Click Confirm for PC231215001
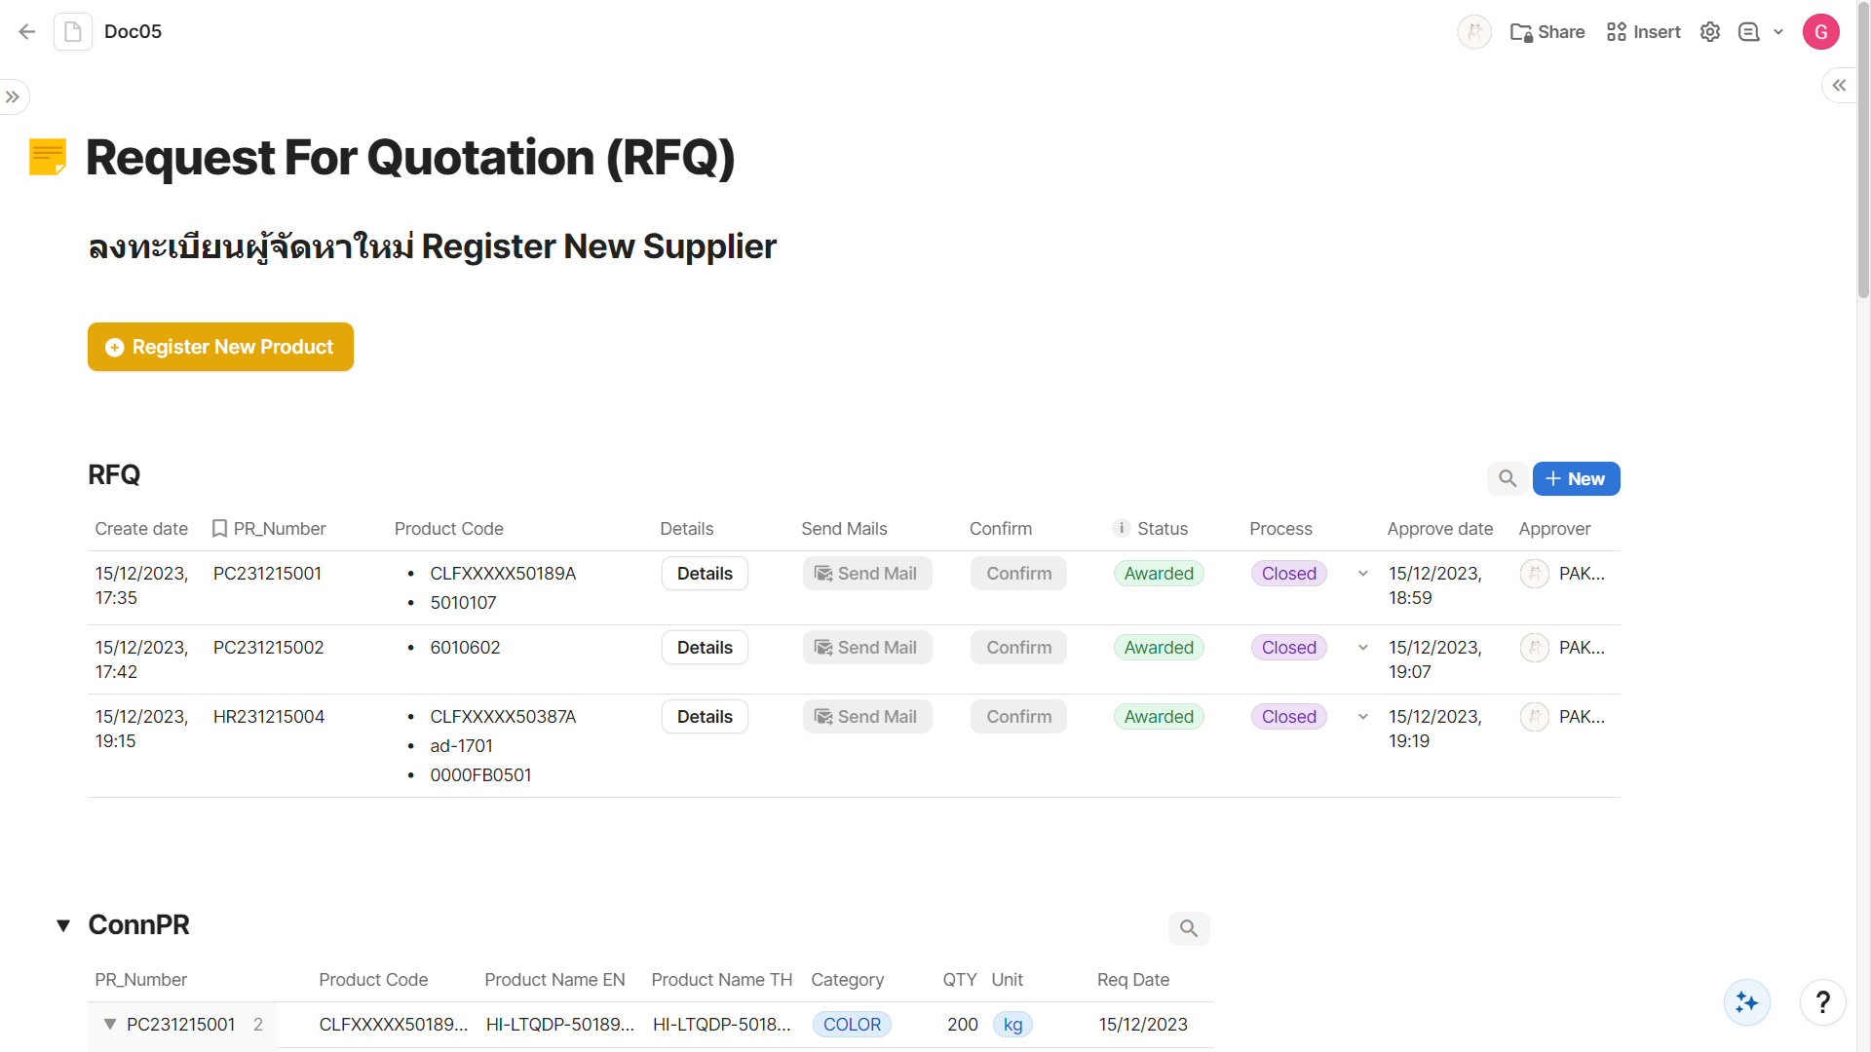Viewport: 1871px width, 1052px height. click(x=1018, y=574)
